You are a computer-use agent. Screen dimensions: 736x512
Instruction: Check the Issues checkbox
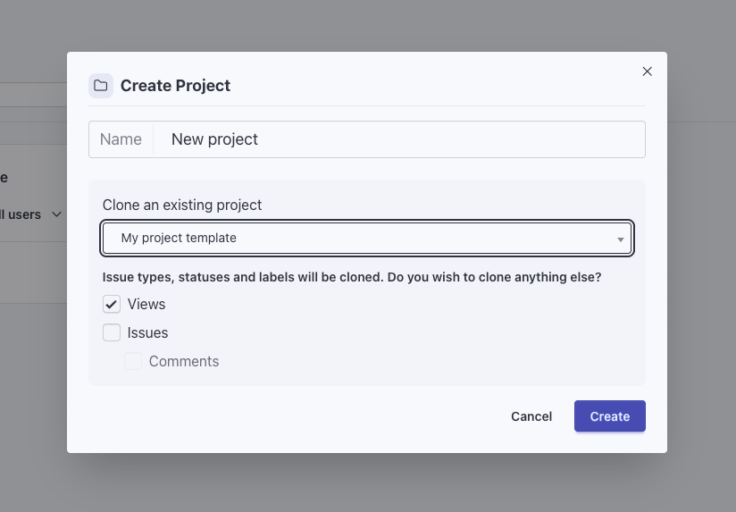pos(112,332)
